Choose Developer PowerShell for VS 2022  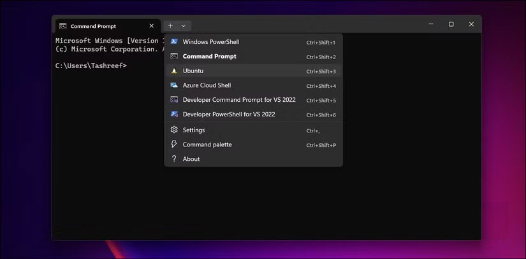[253, 114]
